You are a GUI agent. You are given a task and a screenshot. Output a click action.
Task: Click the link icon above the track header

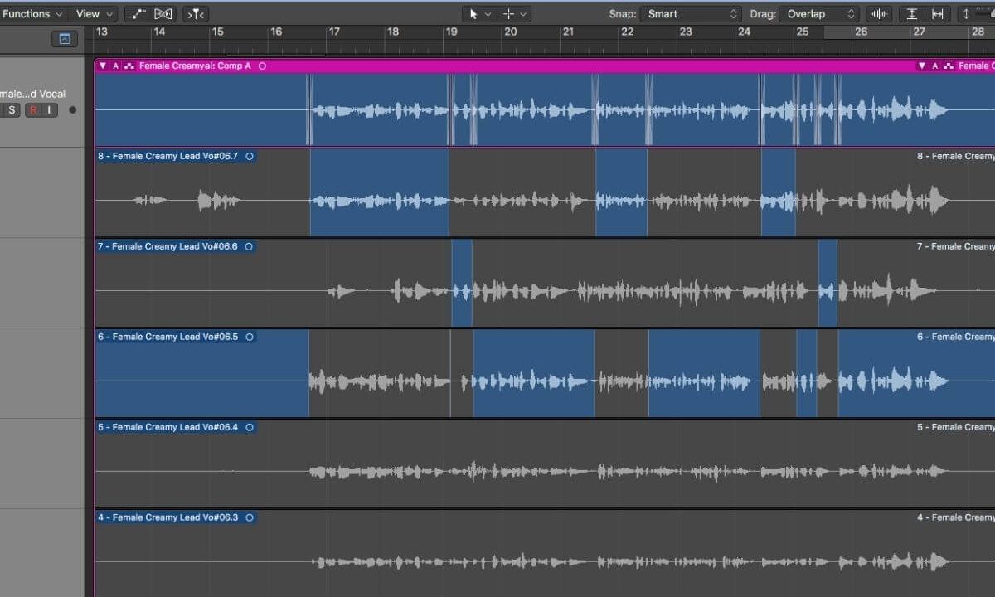tap(65, 38)
